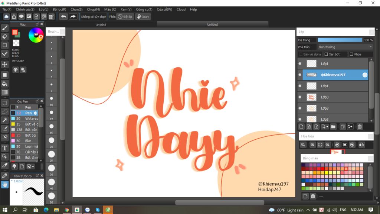Enable the Xén bớt checkbox

tap(326, 54)
